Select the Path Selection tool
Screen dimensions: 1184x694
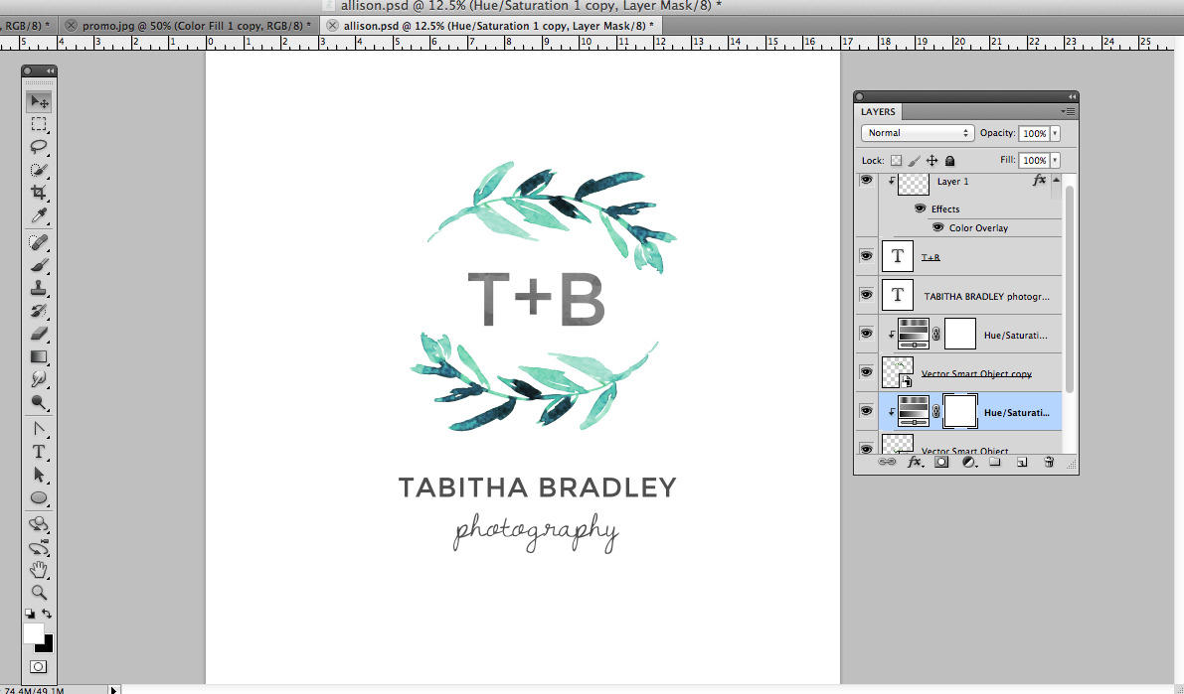(x=39, y=476)
